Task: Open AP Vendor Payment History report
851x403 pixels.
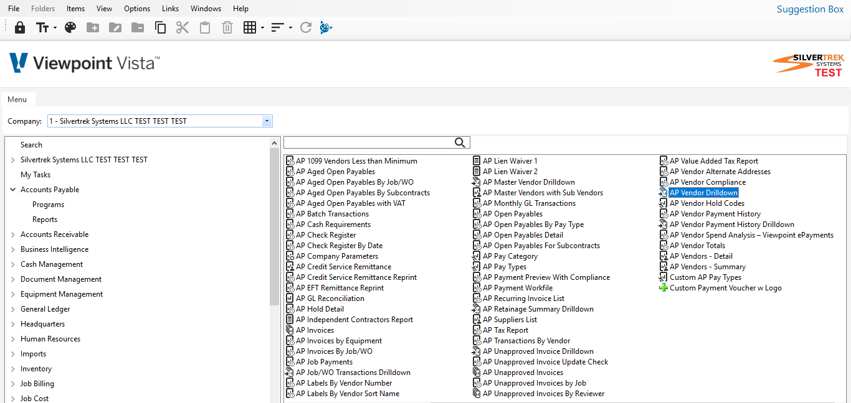Action: click(x=715, y=214)
